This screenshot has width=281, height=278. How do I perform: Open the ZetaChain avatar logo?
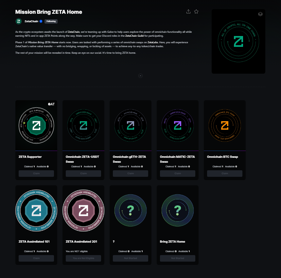(x=18, y=21)
